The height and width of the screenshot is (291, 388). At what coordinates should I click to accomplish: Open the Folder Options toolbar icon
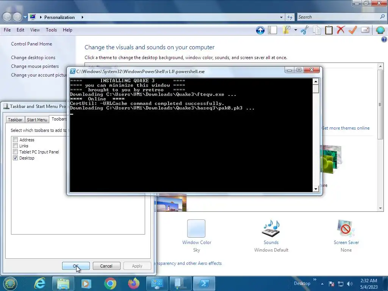(x=286, y=30)
